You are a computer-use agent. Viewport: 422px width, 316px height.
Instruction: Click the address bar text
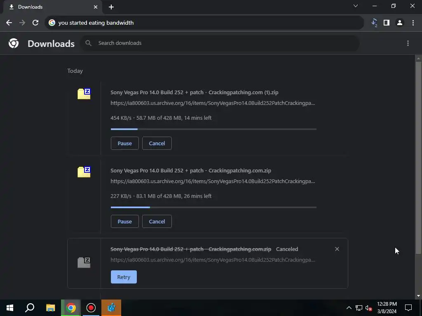[x=96, y=23]
